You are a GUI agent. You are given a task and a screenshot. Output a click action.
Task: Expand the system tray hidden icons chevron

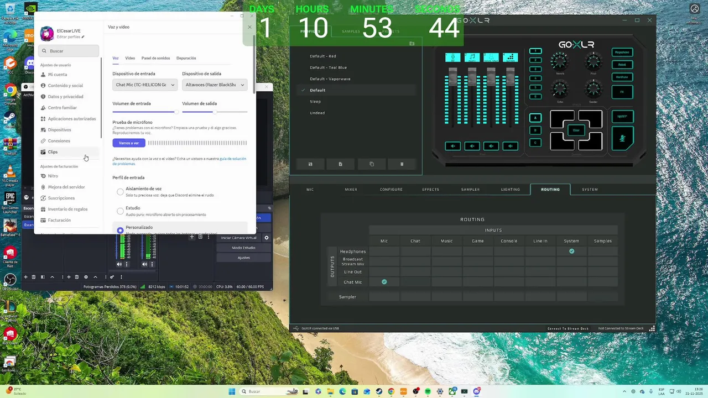pos(625,391)
